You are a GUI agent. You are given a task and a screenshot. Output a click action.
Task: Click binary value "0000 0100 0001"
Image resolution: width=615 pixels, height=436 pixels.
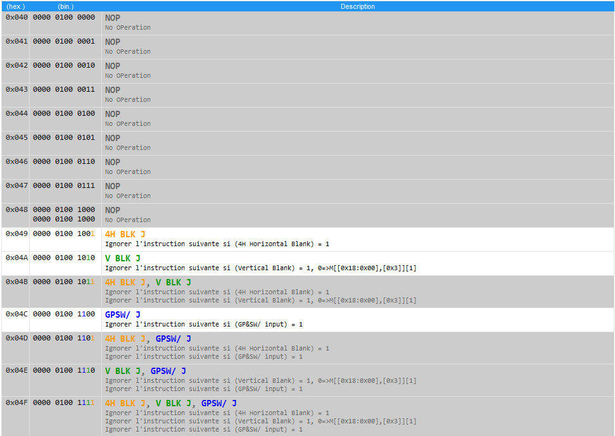(64, 41)
